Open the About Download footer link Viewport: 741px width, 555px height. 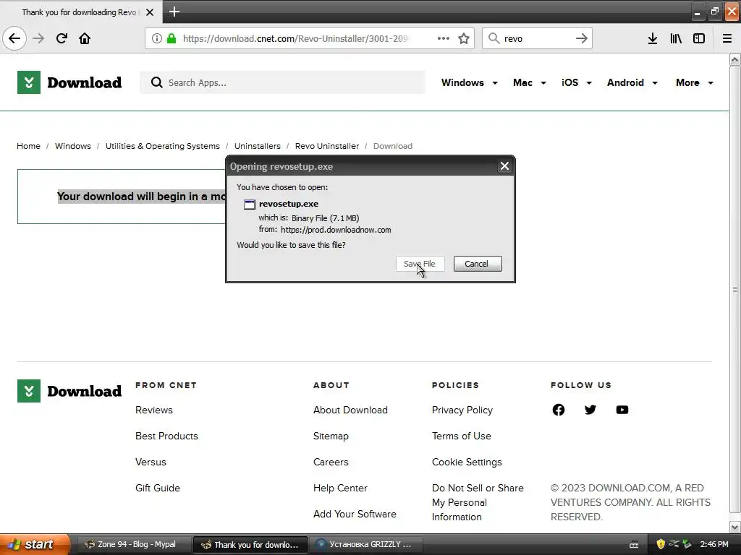(350, 410)
